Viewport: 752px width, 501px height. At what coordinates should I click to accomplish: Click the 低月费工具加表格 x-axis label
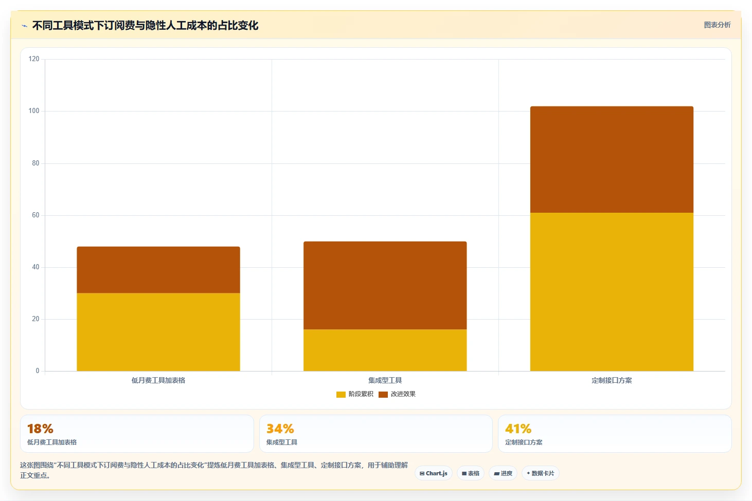pyautogui.click(x=158, y=380)
